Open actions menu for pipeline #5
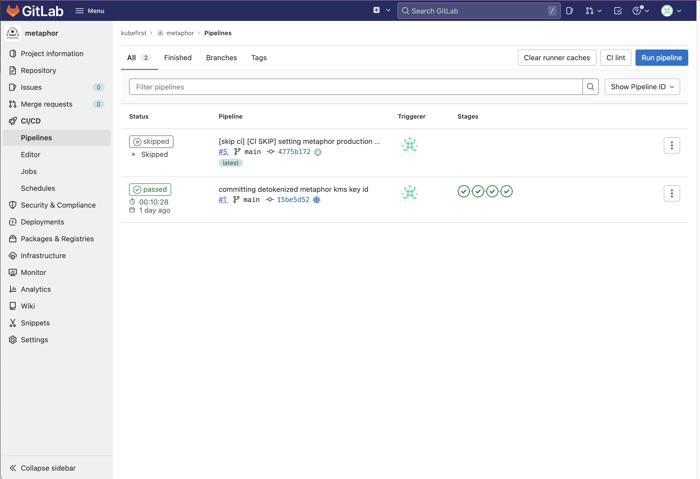This screenshot has height=479, width=700. 672,145
